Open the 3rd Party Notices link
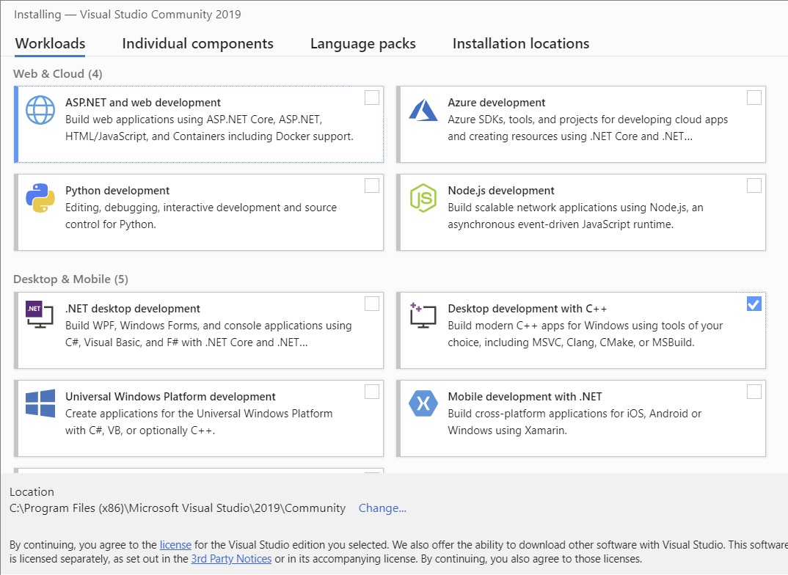 point(231,559)
